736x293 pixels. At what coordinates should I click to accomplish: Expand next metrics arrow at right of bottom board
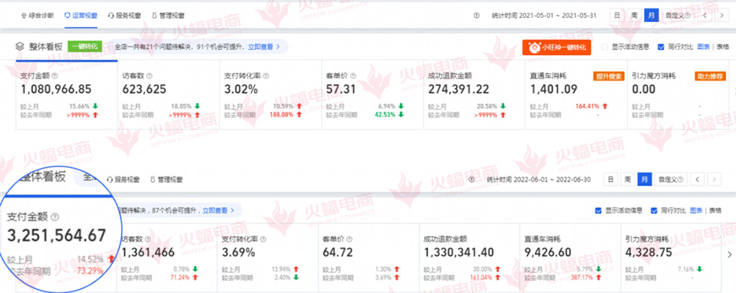pyautogui.click(x=729, y=254)
